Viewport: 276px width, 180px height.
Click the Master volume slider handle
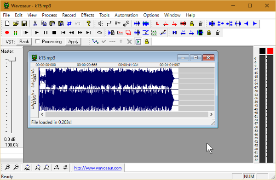click(x=11, y=59)
